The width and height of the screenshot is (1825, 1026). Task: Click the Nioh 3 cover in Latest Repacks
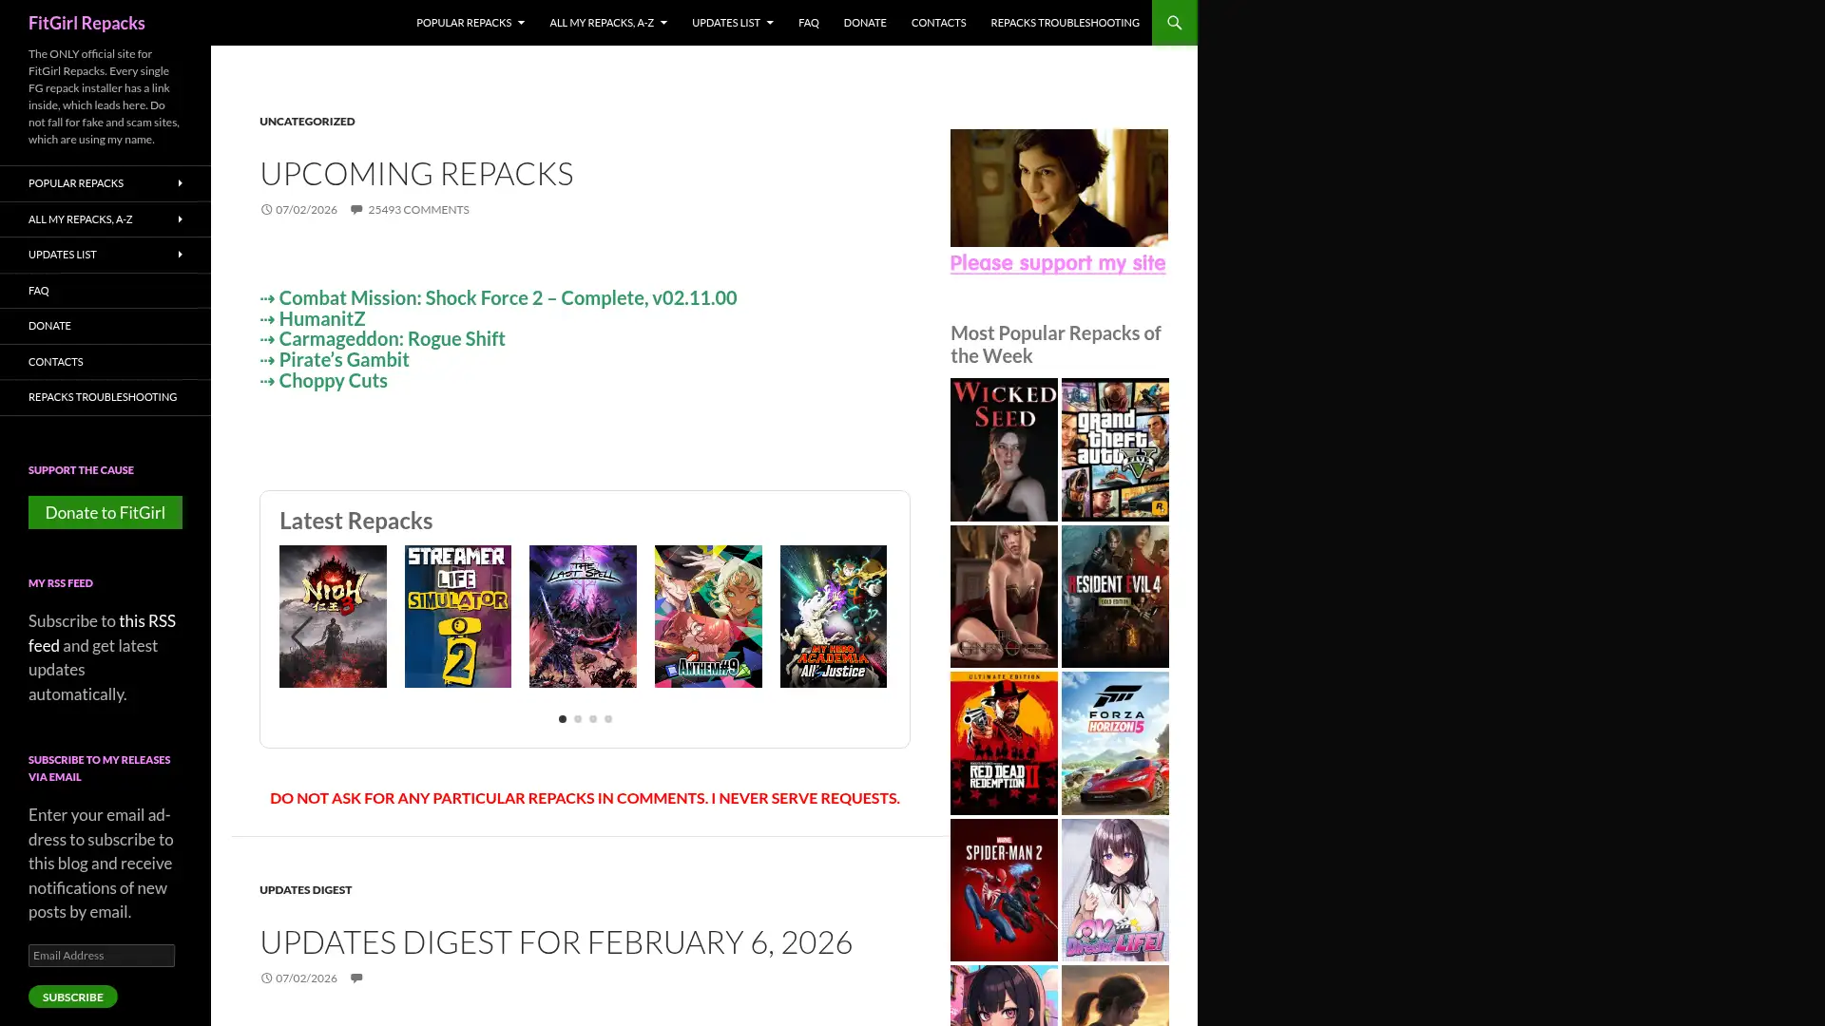pos(333,616)
